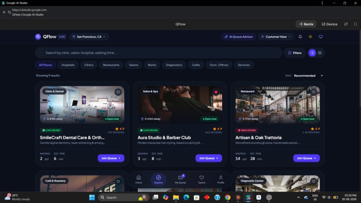Select Services category chip
Screen dimensions: 361x203
tap(244, 65)
